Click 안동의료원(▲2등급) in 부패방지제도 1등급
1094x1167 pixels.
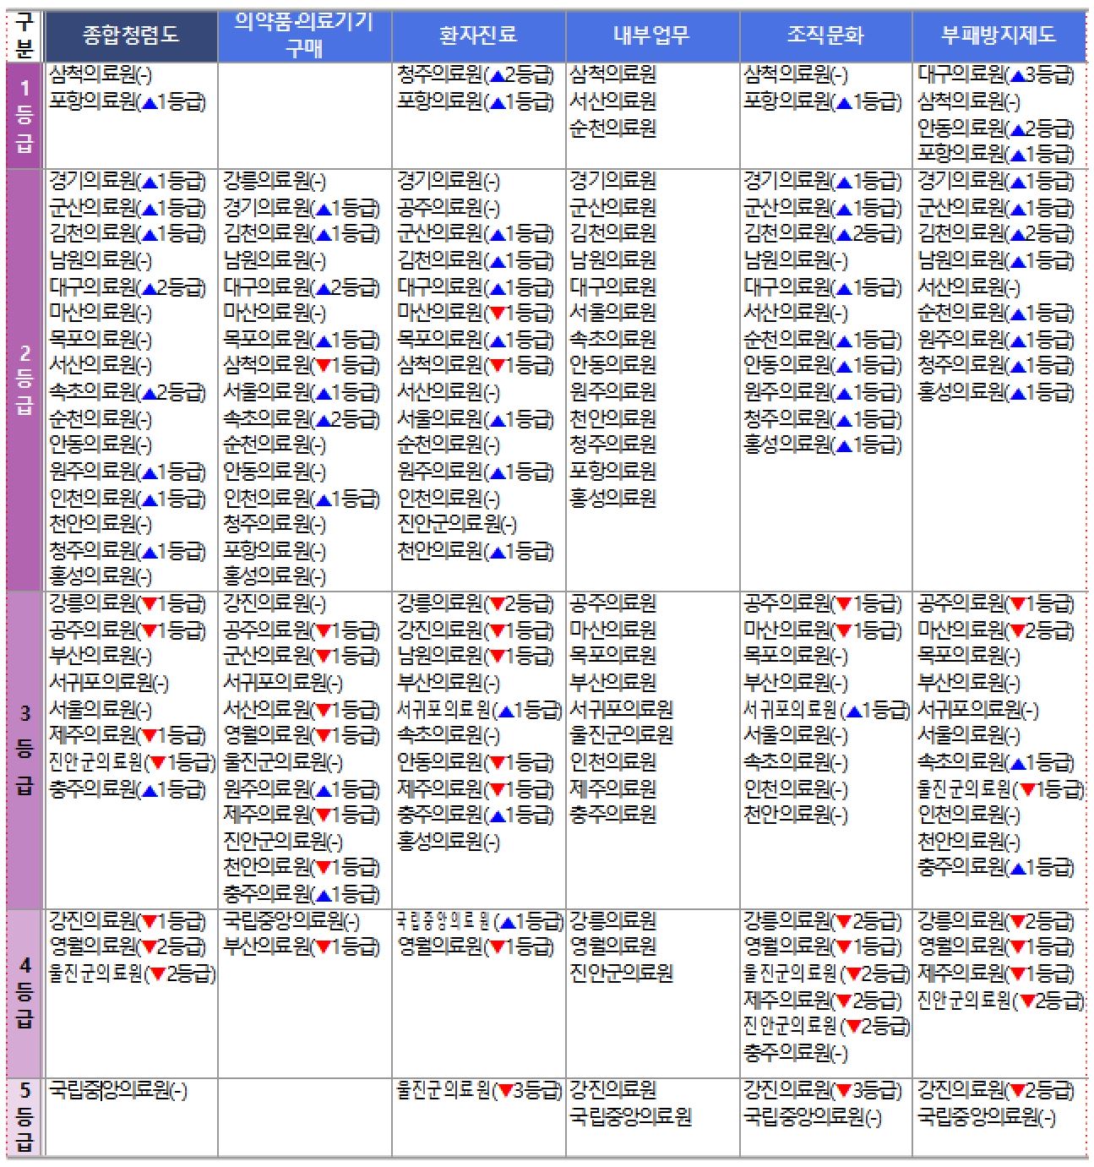tap(996, 128)
